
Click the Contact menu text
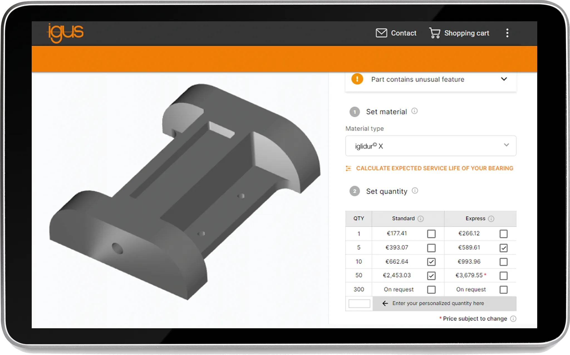click(404, 33)
